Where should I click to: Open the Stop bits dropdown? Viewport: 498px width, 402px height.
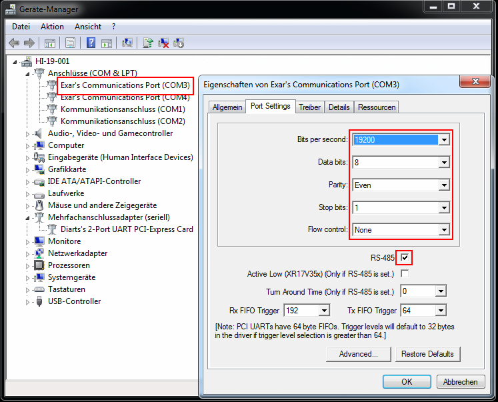pos(444,208)
